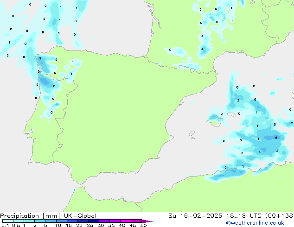294x227 pixels.
Task: Click the '4' precipitation value on the map
Action: tap(260, 152)
